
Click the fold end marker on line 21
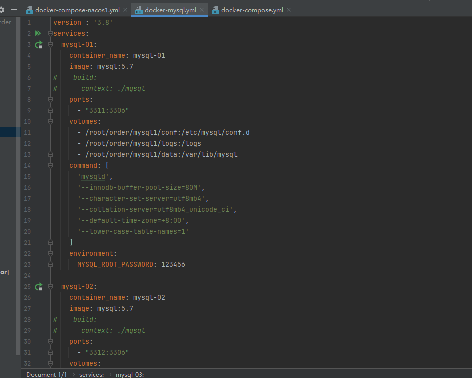pyautogui.click(x=50, y=242)
